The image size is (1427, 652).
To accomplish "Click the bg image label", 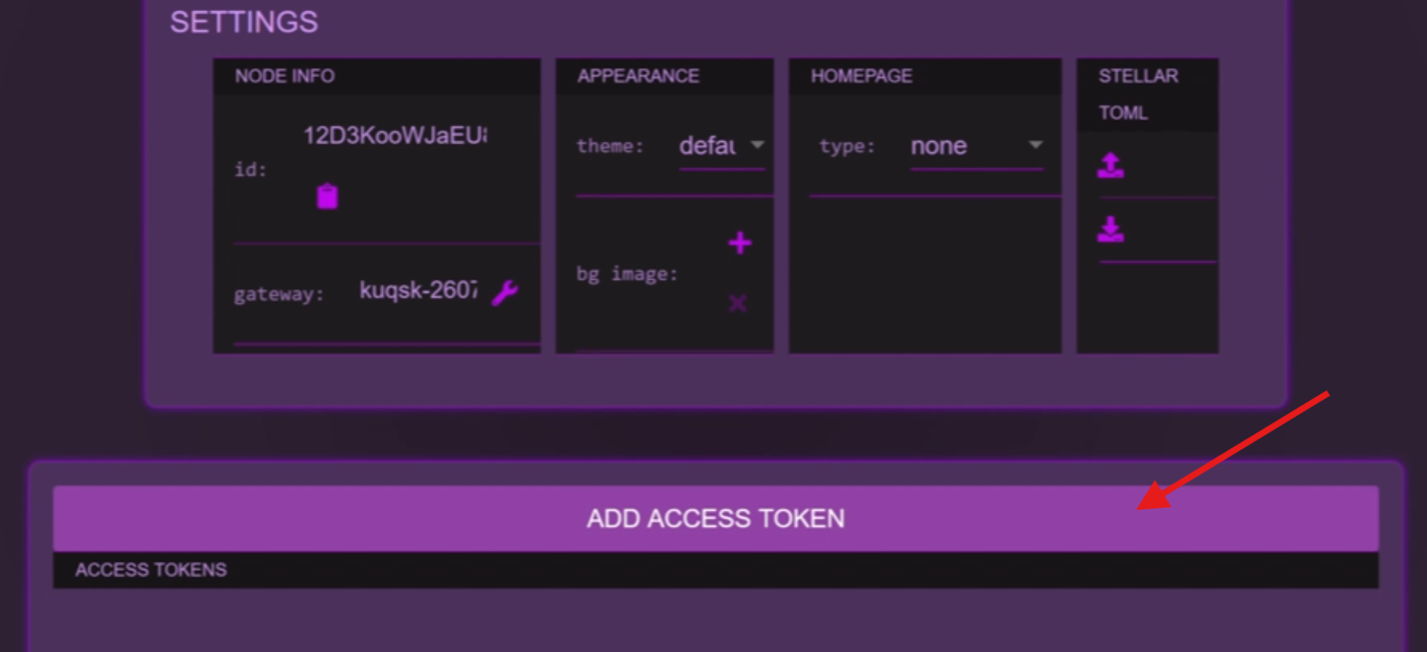I will click(x=627, y=274).
